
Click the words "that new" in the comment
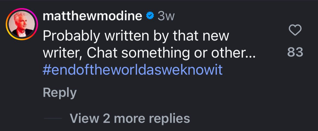198,37
